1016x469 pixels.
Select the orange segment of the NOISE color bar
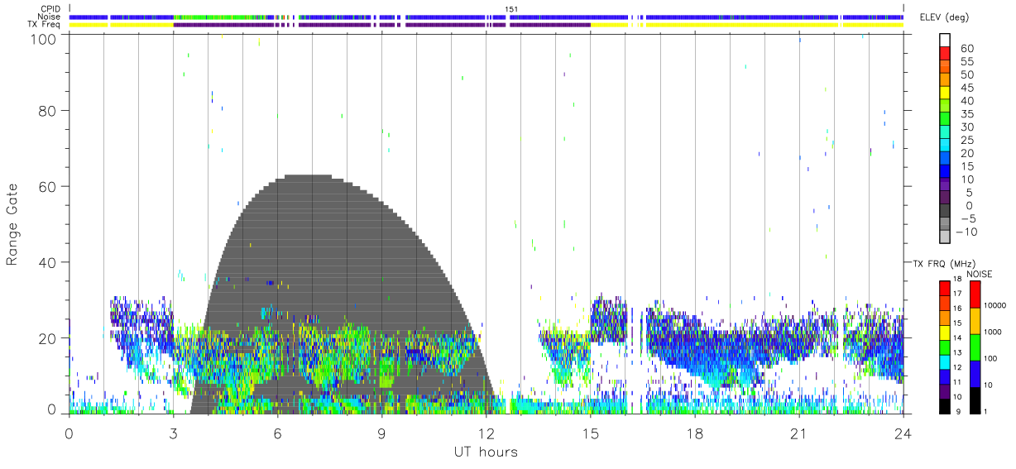pyautogui.click(x=975, y=321)
